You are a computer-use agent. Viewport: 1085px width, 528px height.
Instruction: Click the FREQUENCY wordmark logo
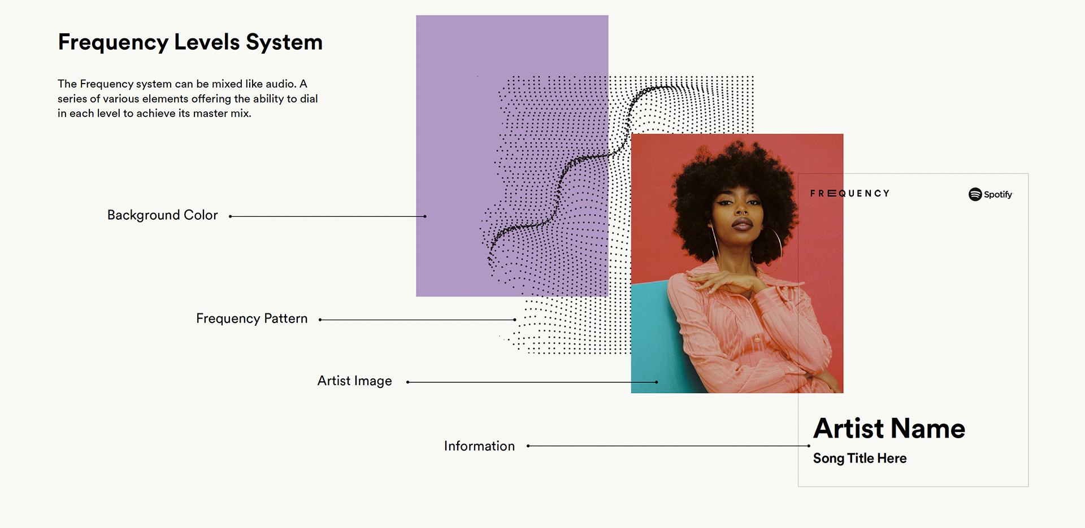(x=850, y=193)
